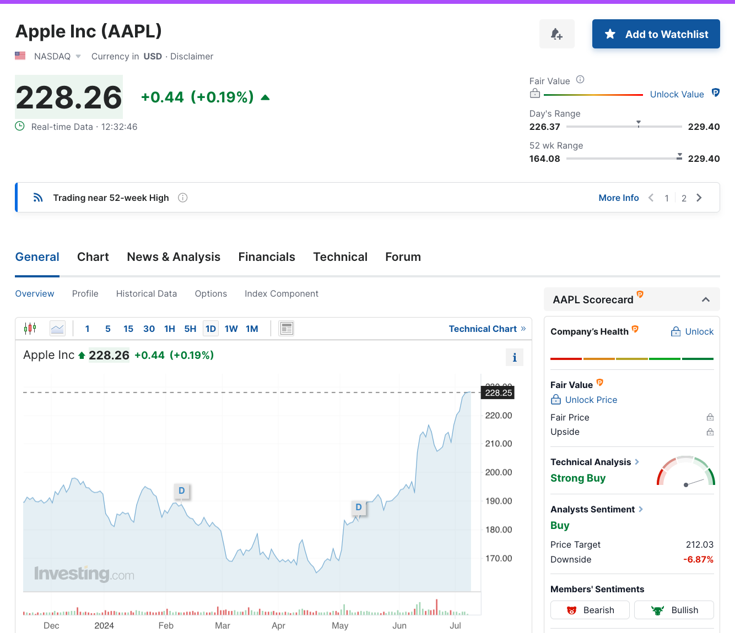Switch to the General tab
Screen dimensions: 735x633
[37, 257]
